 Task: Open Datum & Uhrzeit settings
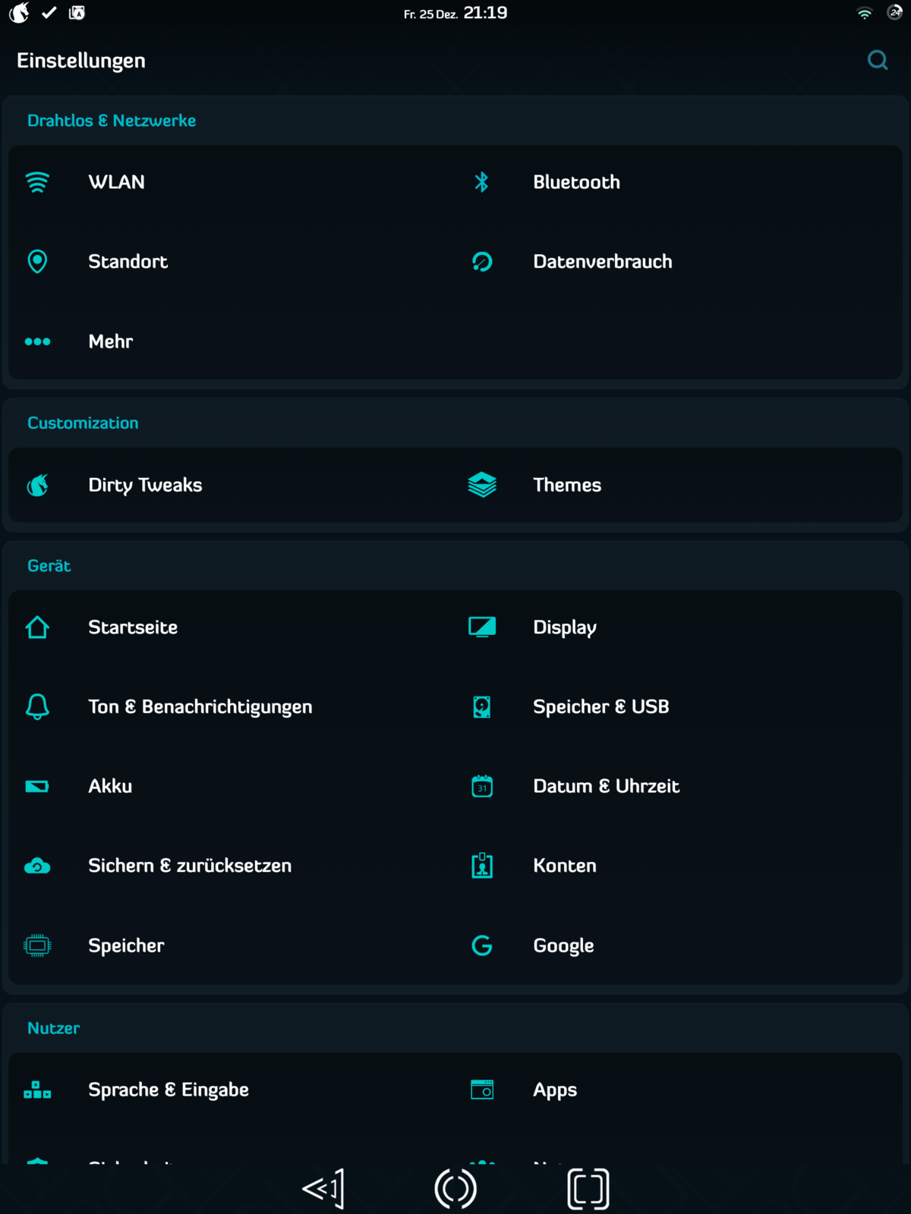pyautogui.click(x=606, y=786)
